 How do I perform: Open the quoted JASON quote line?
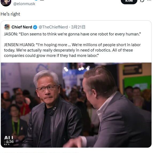pos(72,34)
